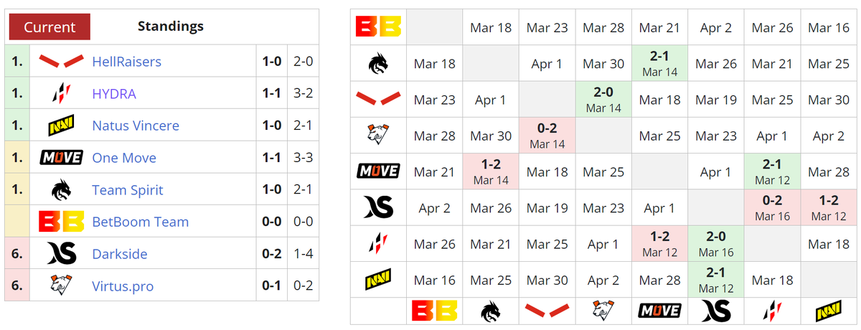Open the HYDRA team link
The image size is (861, 330).
114,93
